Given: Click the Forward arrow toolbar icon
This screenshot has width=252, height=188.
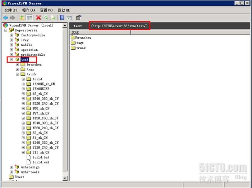Looking at the screenshot, I should [12, 18].
